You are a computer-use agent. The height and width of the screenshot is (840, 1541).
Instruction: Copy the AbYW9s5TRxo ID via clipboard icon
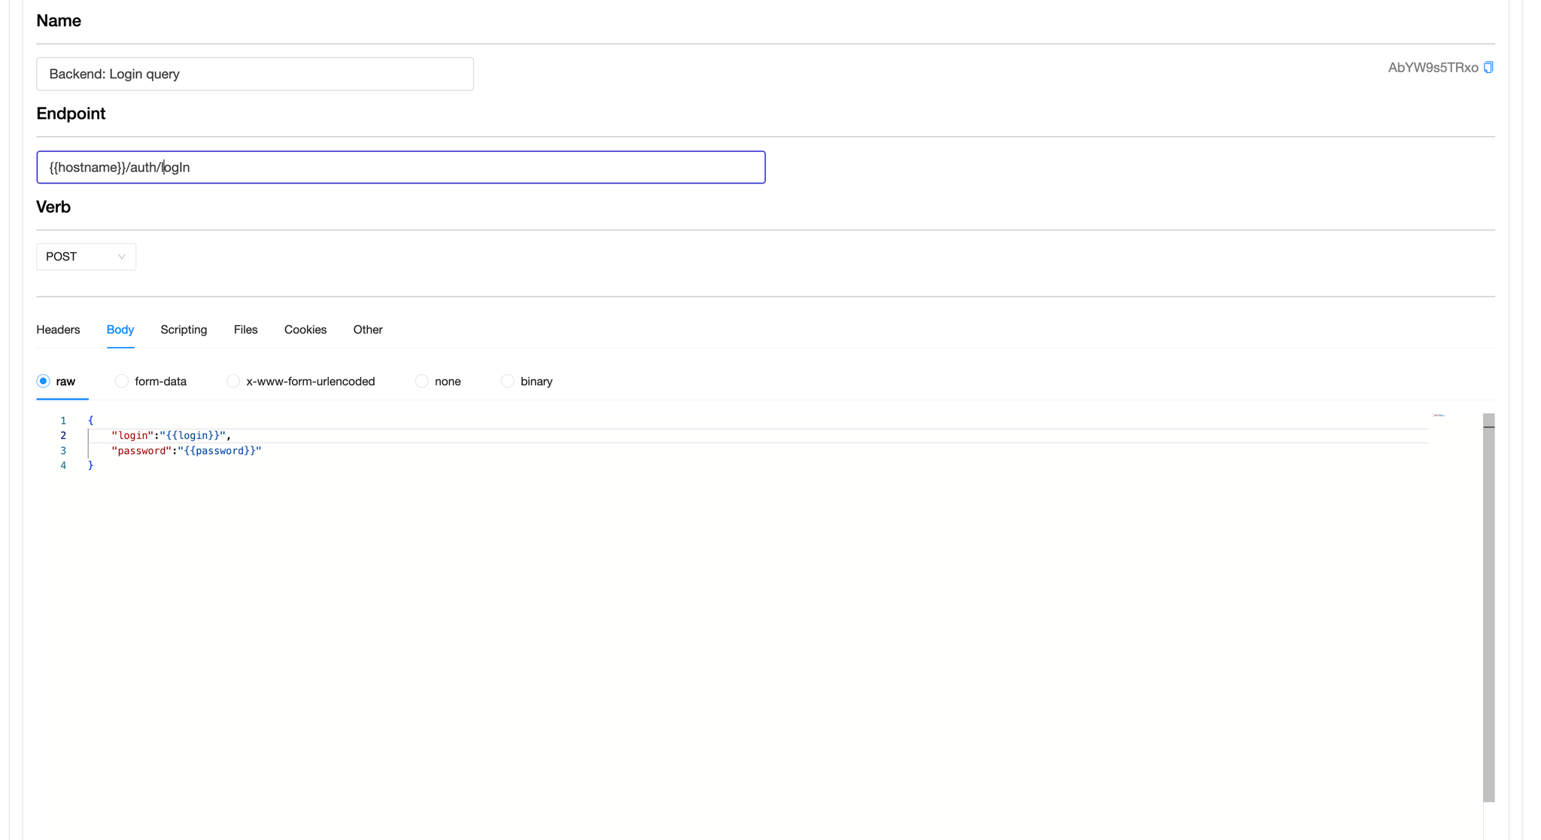(x=1488, y=68)
